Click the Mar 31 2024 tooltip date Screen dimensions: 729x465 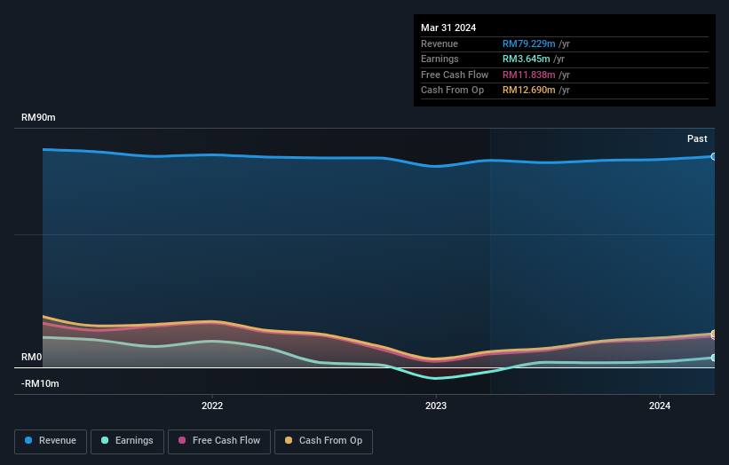448,28
